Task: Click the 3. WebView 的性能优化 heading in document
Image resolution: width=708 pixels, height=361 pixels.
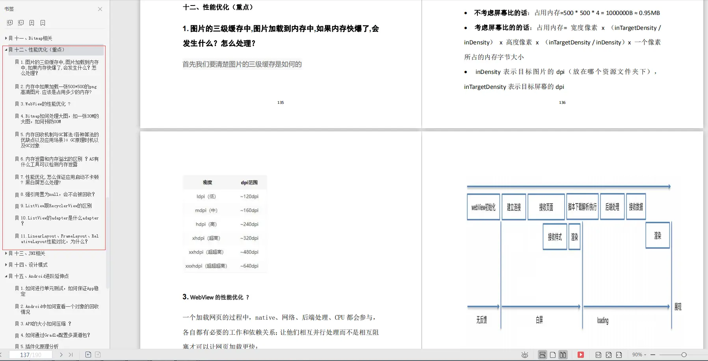Action: coord(216,297)
